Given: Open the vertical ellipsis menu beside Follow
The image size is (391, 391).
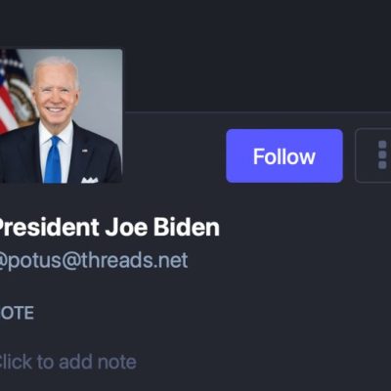Looking at the screenshot, I should (x=374, y=155).
